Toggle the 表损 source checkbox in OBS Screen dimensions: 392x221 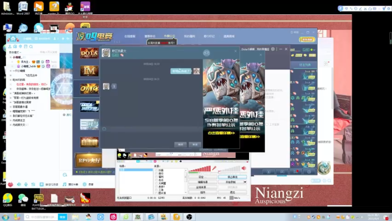point(156,187)
